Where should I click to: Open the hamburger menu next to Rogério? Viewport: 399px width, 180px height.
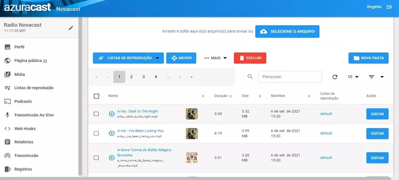(389, 7)
